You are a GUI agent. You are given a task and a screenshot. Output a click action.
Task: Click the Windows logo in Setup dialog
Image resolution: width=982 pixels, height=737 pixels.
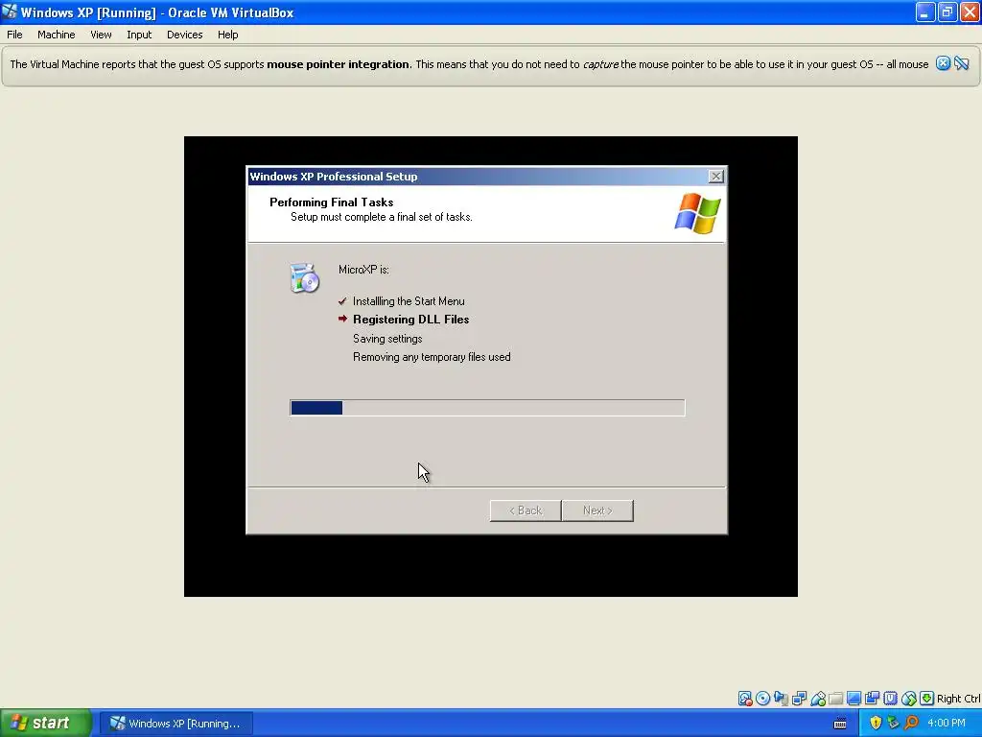point(698,213)
